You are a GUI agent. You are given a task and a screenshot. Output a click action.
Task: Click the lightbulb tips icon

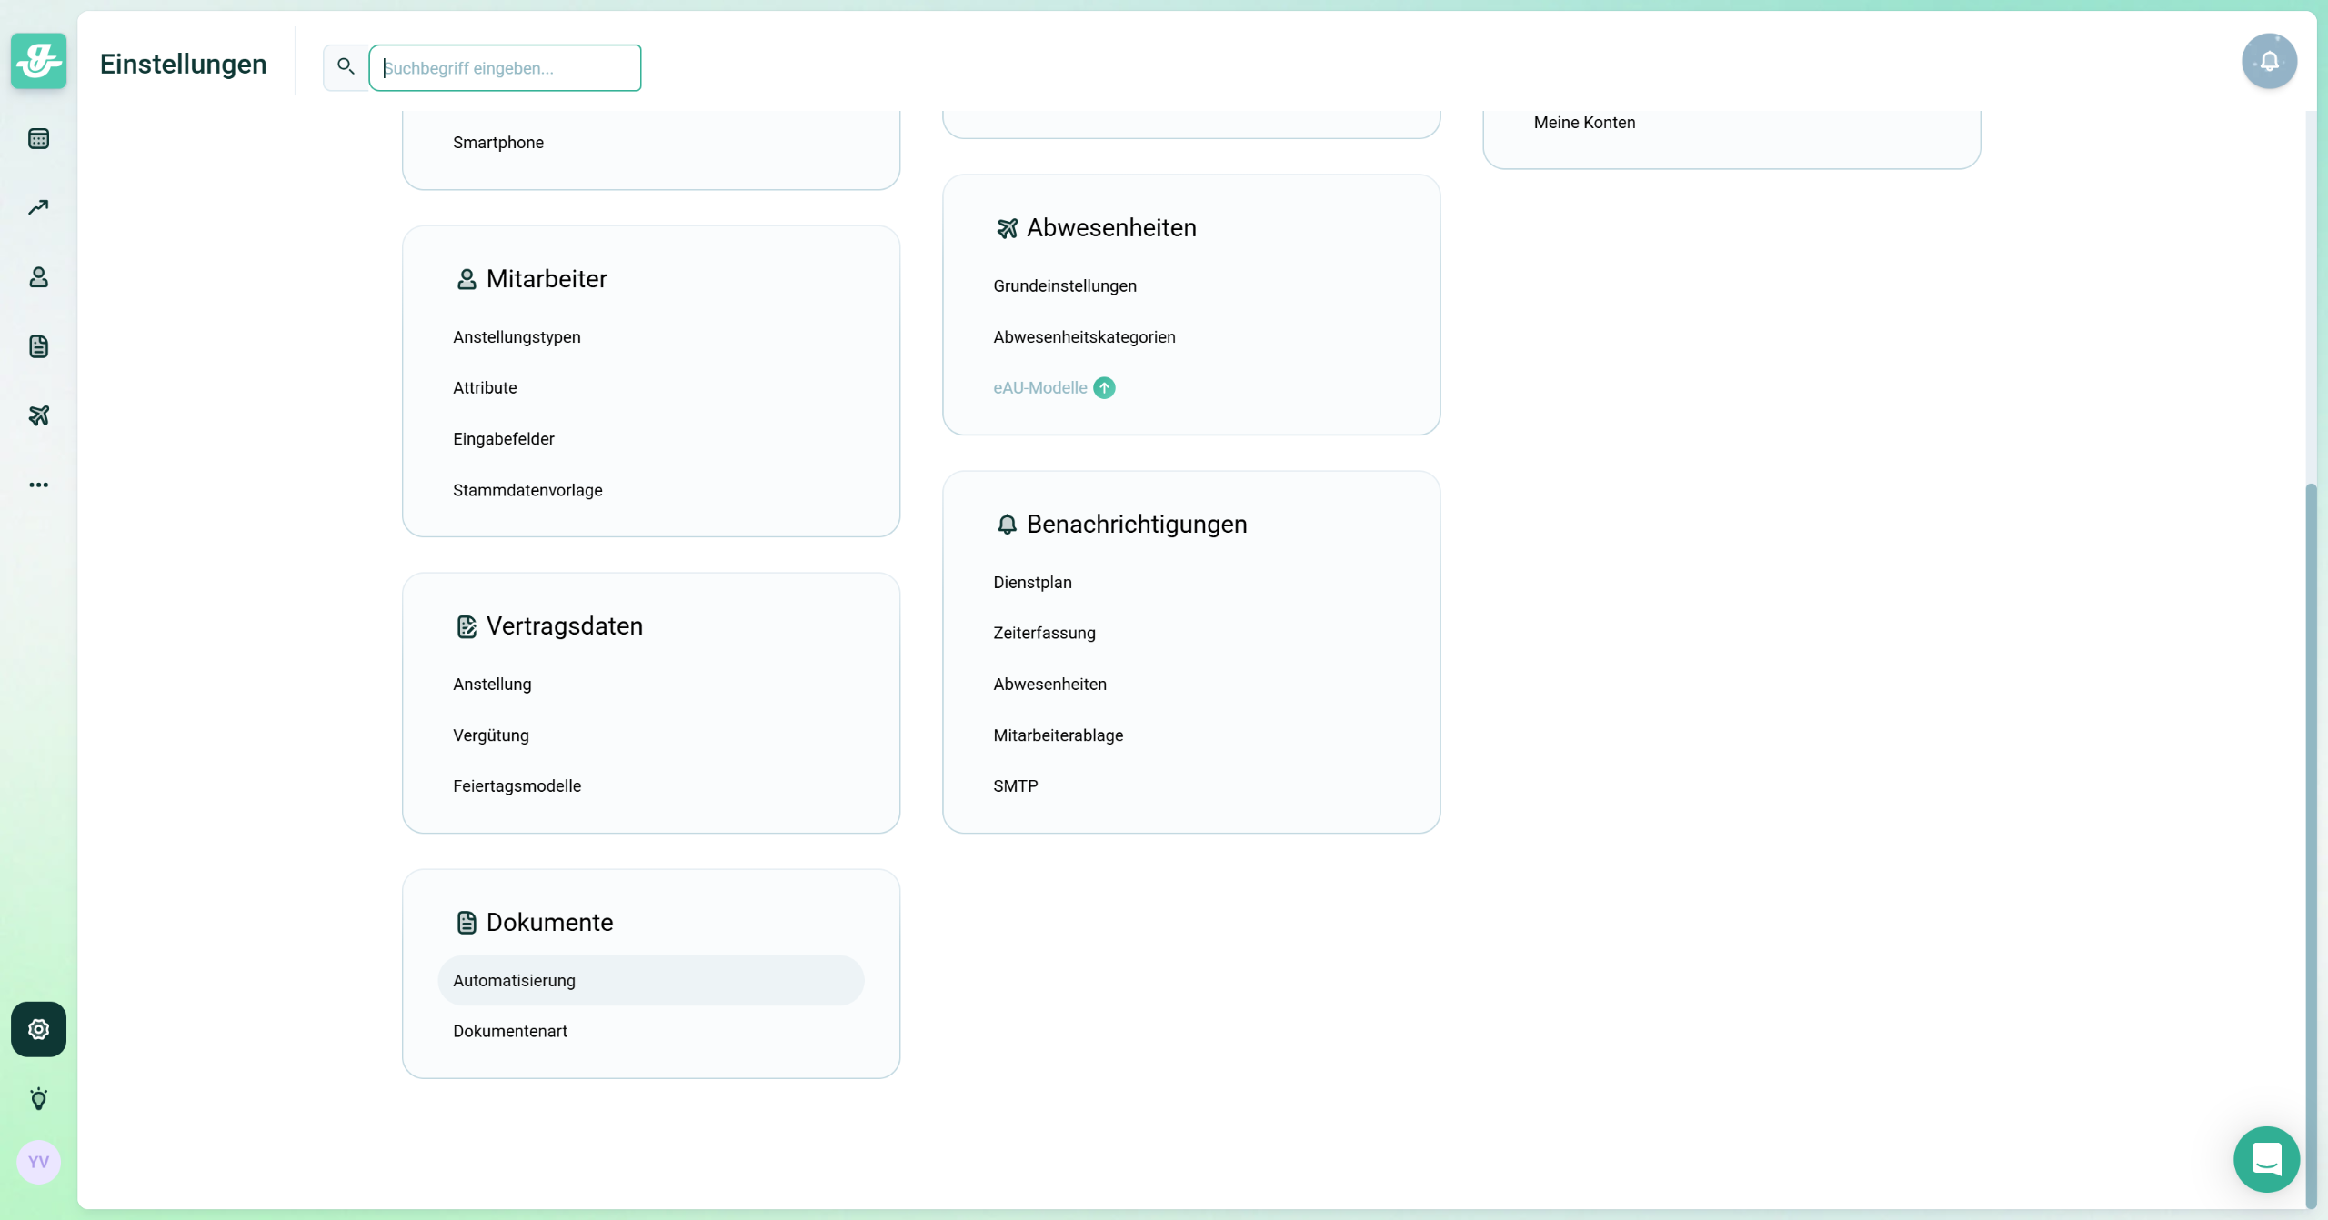[38, 1098]
